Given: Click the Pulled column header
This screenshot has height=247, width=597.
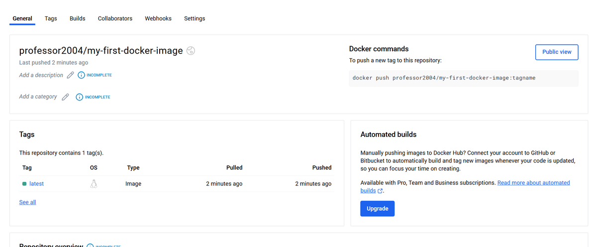Looking at the screenshot, I should (x=234, y=167).
